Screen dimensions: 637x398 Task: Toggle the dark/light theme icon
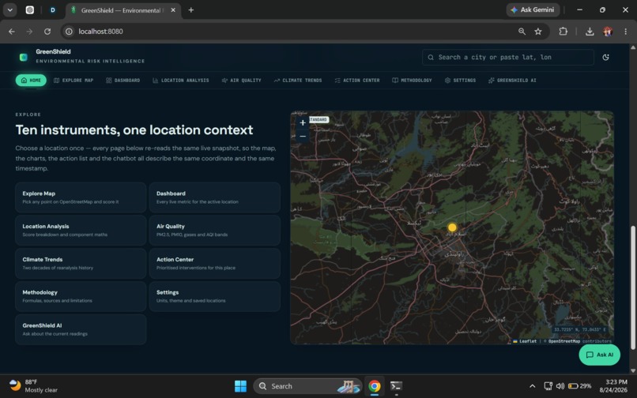tap(605, 58)
